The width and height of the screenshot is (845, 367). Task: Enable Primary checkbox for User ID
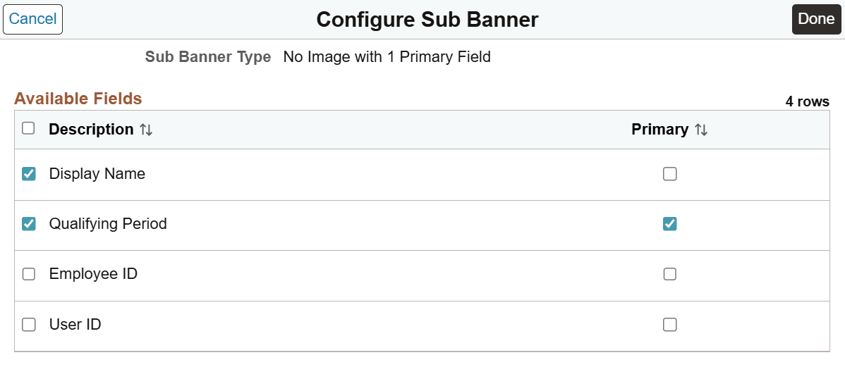[x=670, y=325]
